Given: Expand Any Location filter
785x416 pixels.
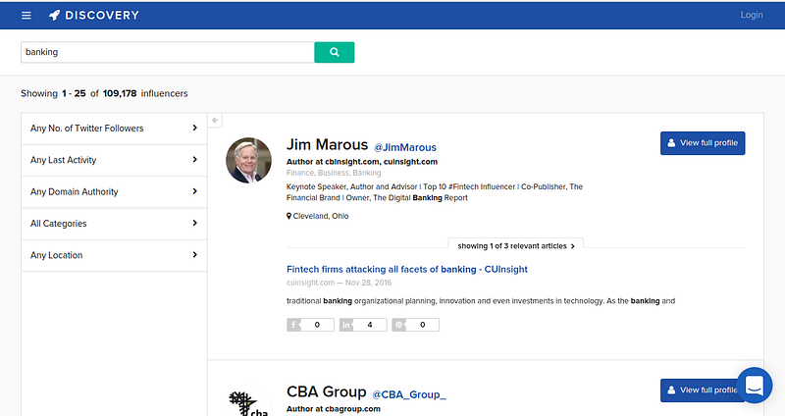Looking at the screenshot, I should [114, 255].
